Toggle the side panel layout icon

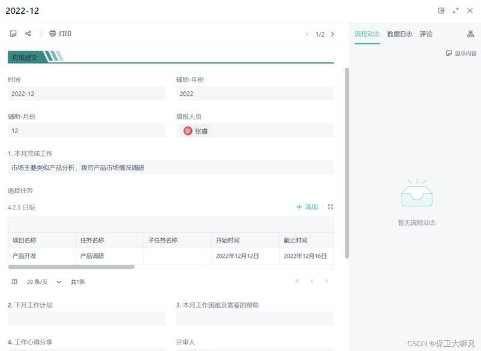click(441, 11)
